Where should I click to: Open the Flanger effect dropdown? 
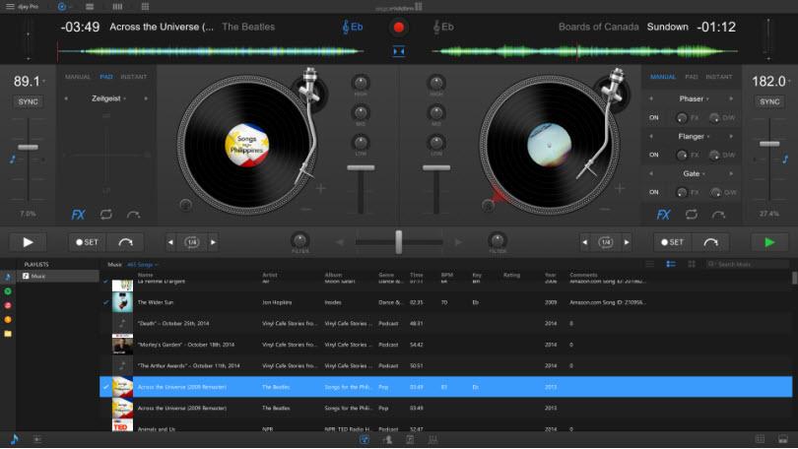[x=694, y=136]
